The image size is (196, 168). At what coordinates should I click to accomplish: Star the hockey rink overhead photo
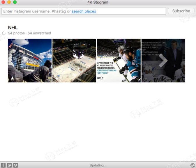tap(57, 78)
